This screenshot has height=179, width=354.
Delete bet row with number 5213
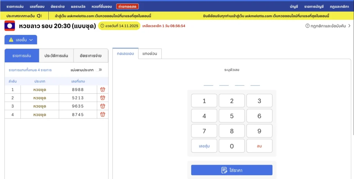click(x=102, y=98)
